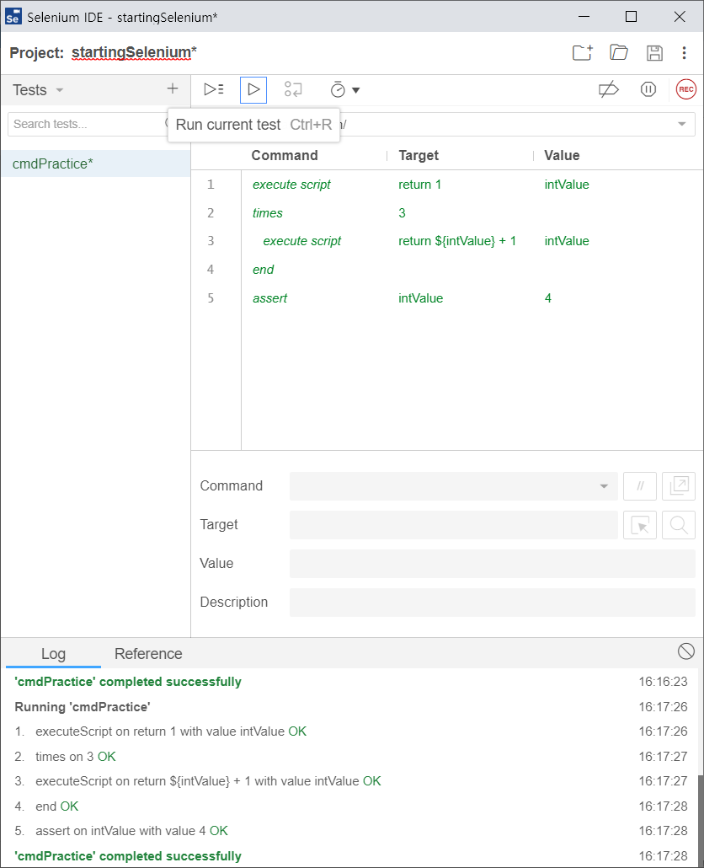Click the Value column header

tap(562, 156)
